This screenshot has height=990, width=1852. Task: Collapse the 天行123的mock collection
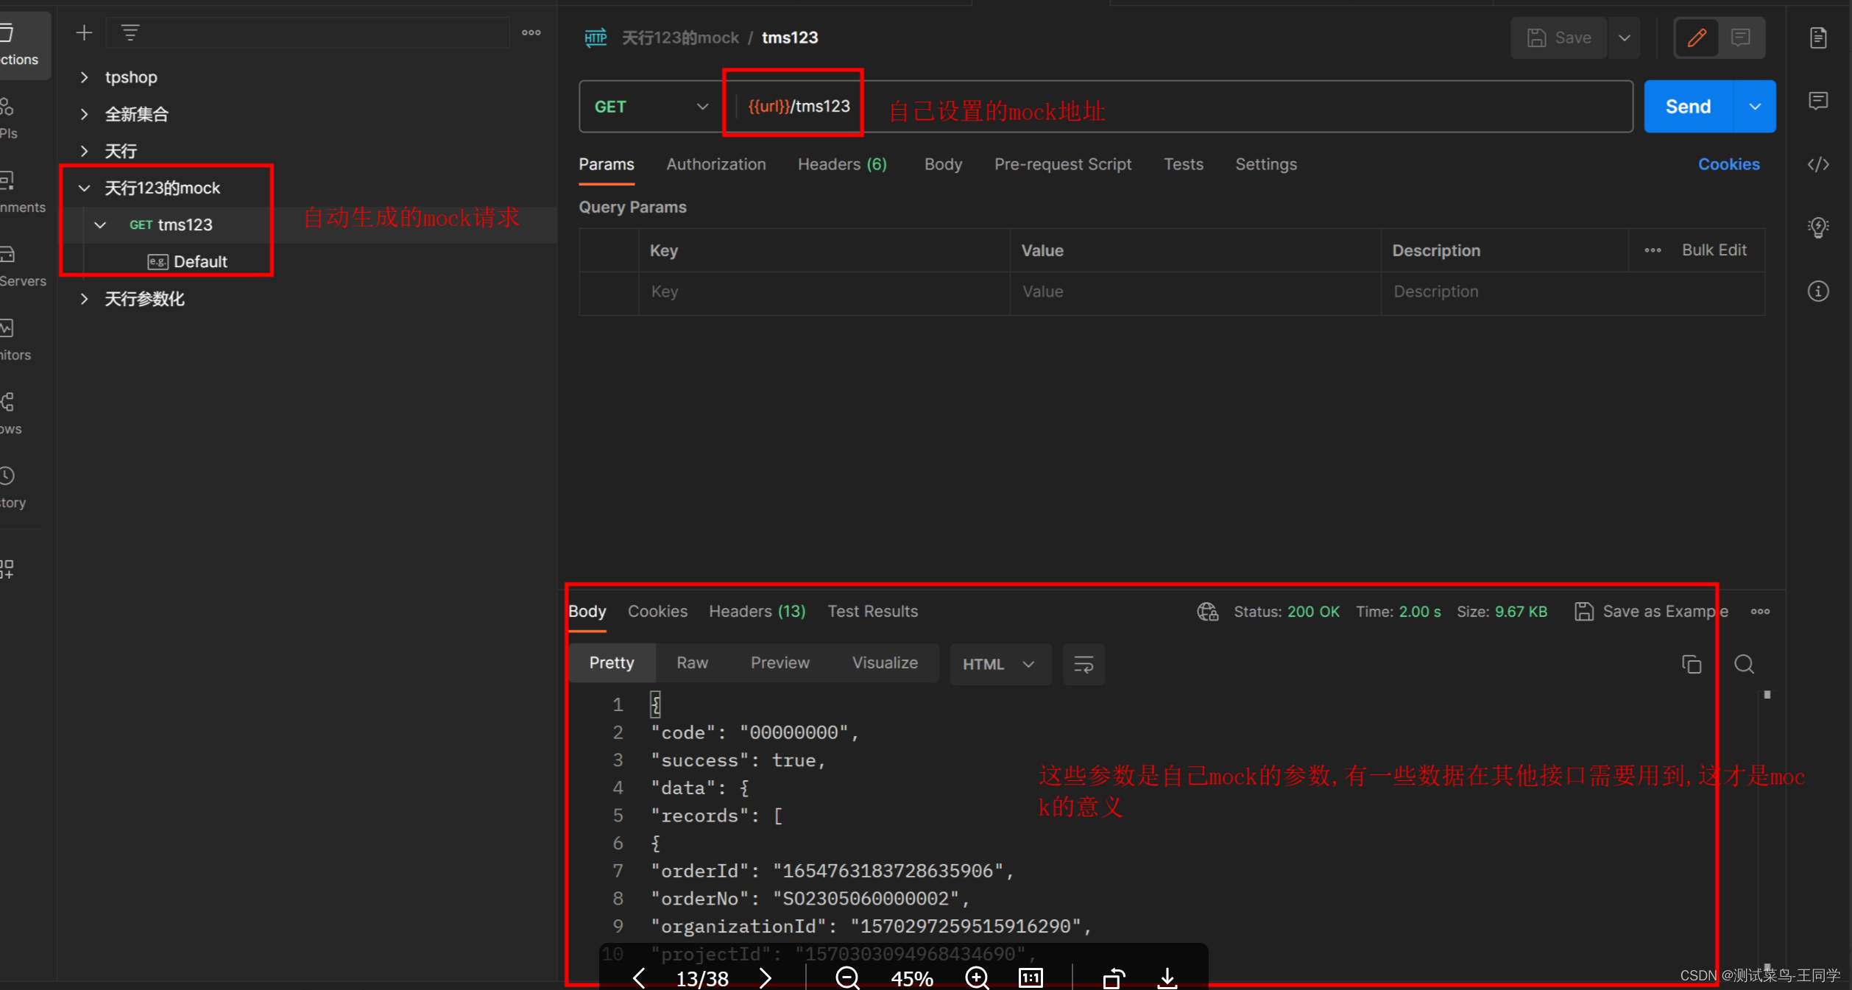tap(85, 188)
